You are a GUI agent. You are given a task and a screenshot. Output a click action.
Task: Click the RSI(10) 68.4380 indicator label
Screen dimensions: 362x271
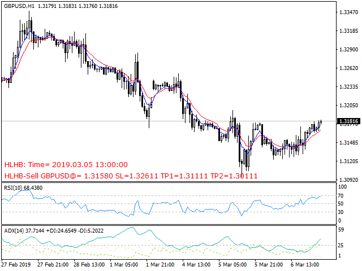pyautogui.click(x=23, y=188)
